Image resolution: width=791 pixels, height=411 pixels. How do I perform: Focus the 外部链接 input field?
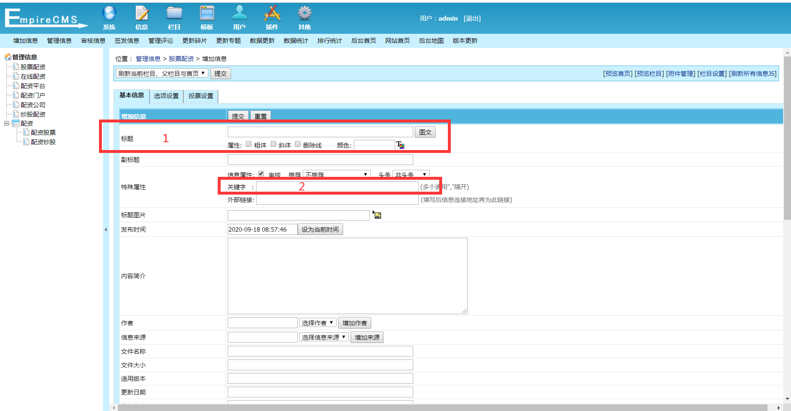[337, 200]
